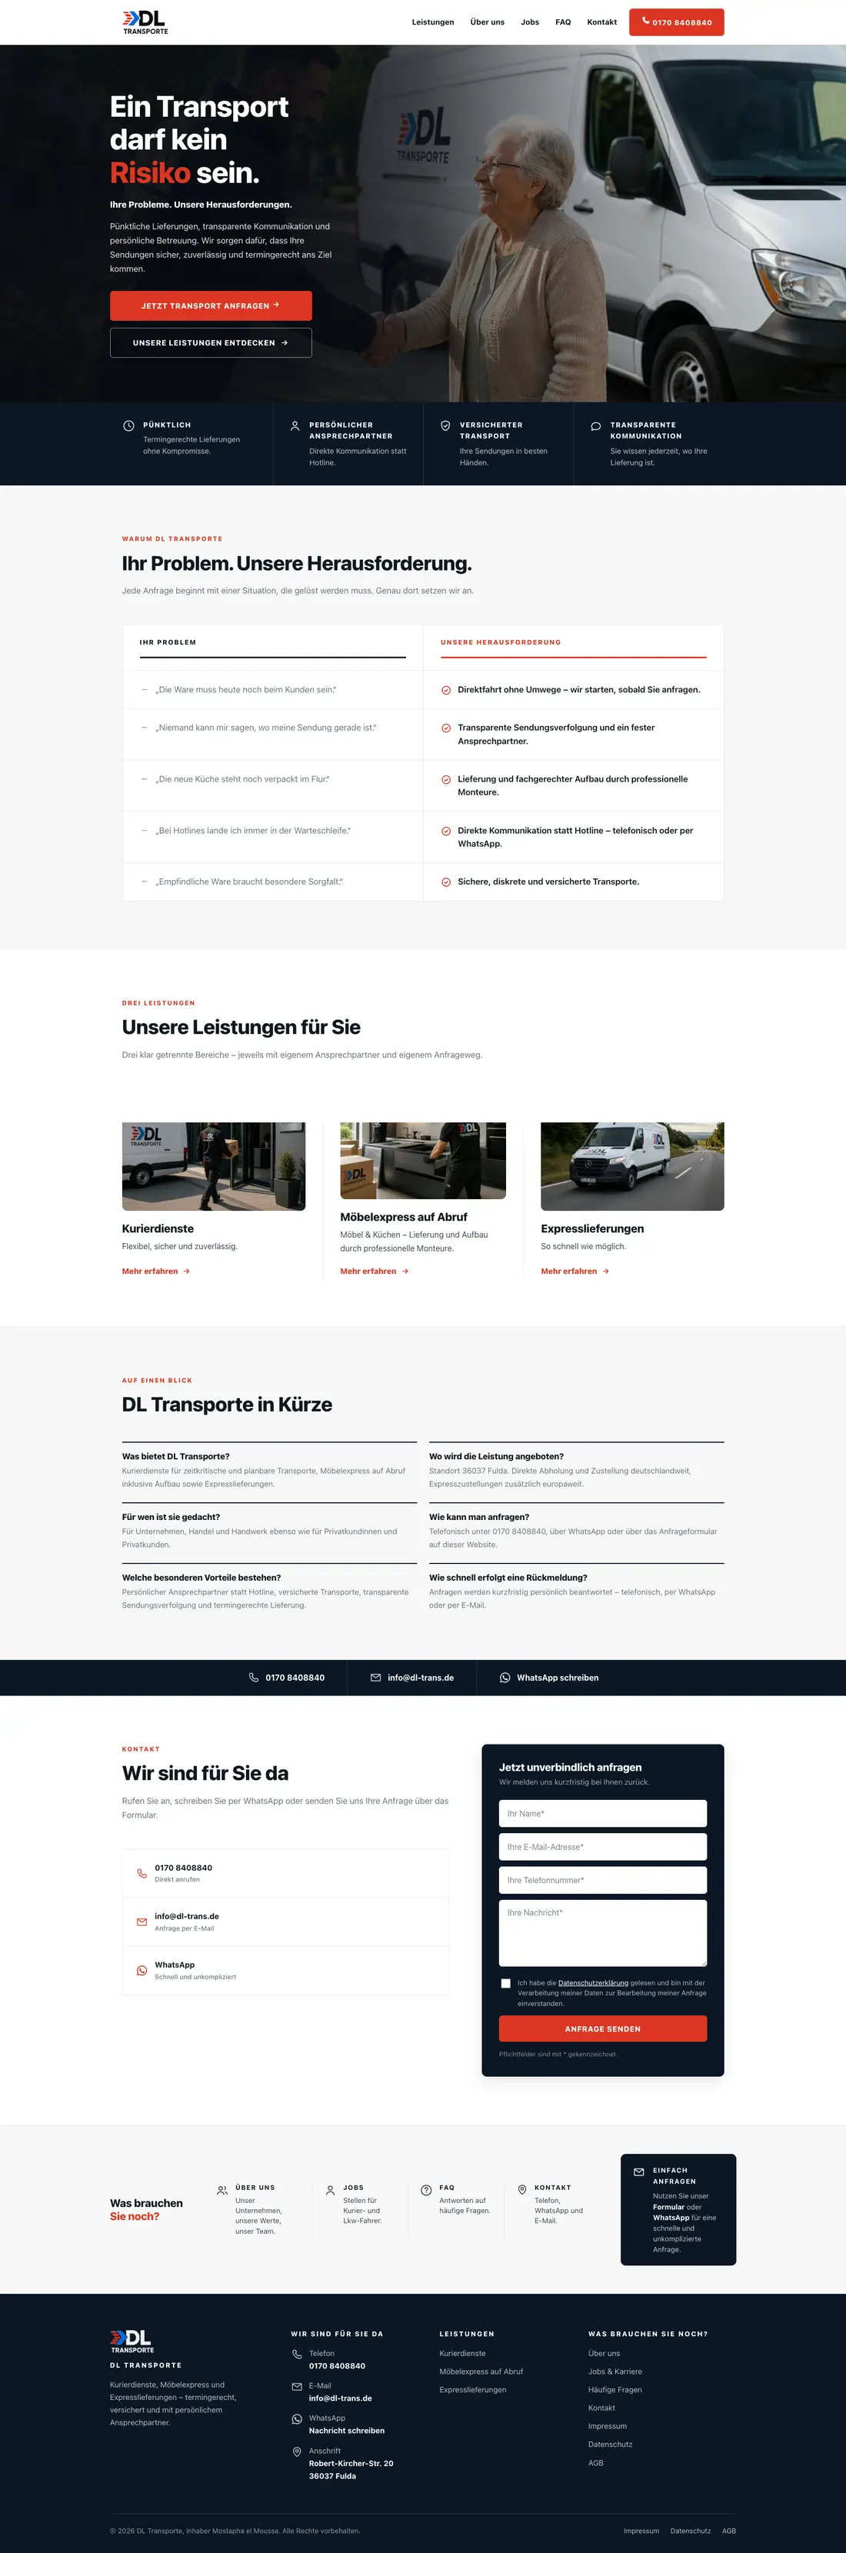The width and height of the screenshot is (846, 2553).
Task: Focus the Ihre Telefonnummer field
Action: click(602, 1880)
